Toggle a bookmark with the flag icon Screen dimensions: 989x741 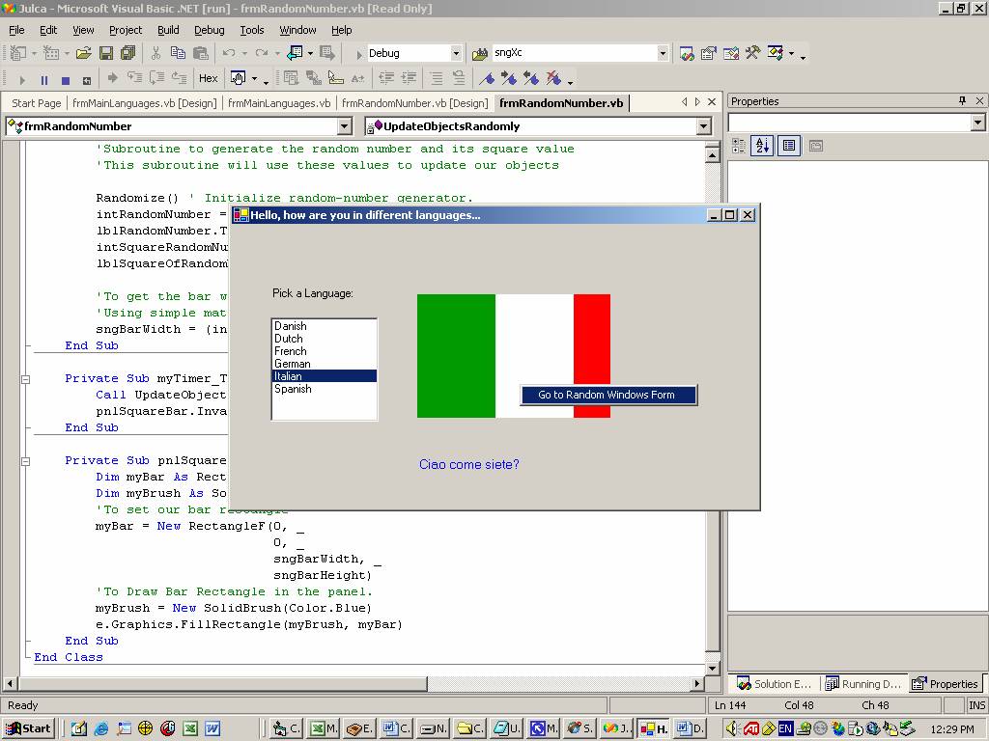(487, 79)
